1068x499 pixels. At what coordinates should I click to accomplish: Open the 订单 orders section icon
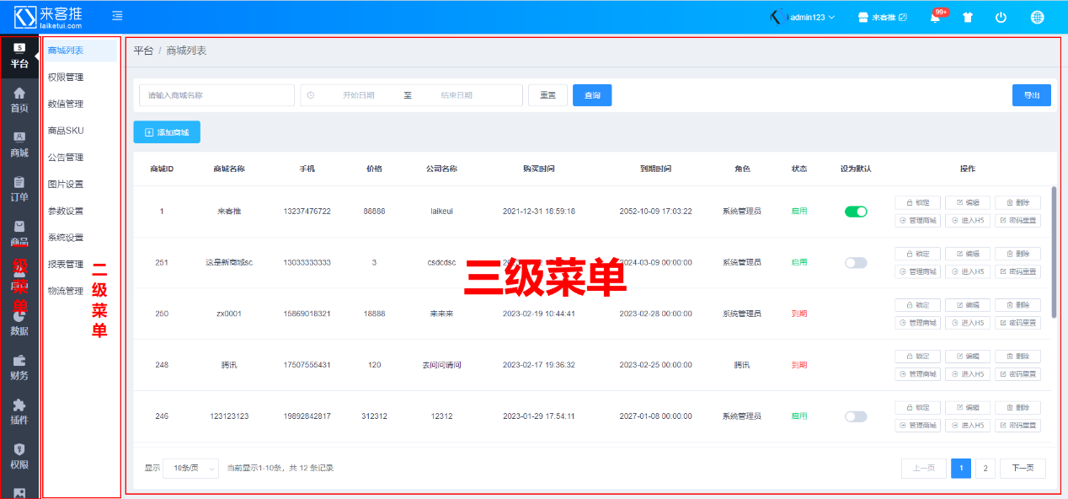(x=19, y=190)
